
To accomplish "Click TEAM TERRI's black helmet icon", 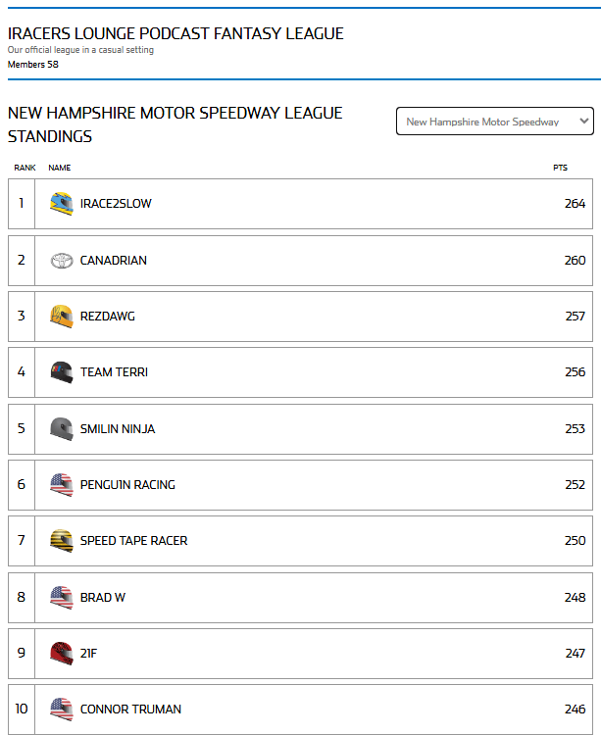I will (62, 372).
